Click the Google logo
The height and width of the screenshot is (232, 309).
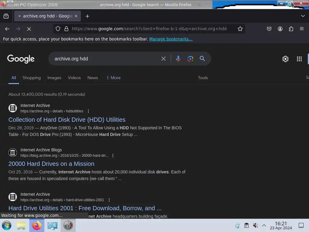pyautogui.click(x=21, y=59)
